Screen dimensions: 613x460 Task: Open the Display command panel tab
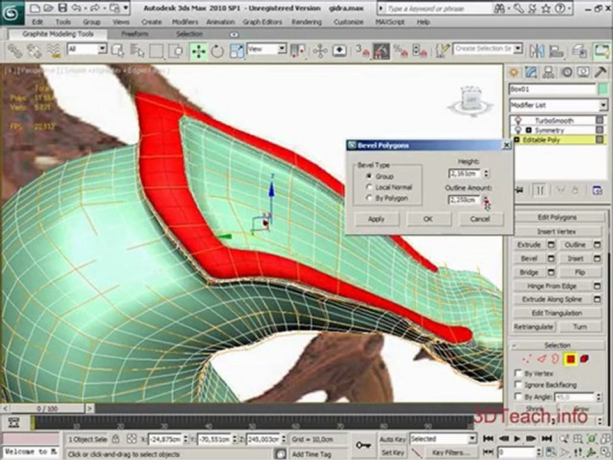(x=584, y=72)
